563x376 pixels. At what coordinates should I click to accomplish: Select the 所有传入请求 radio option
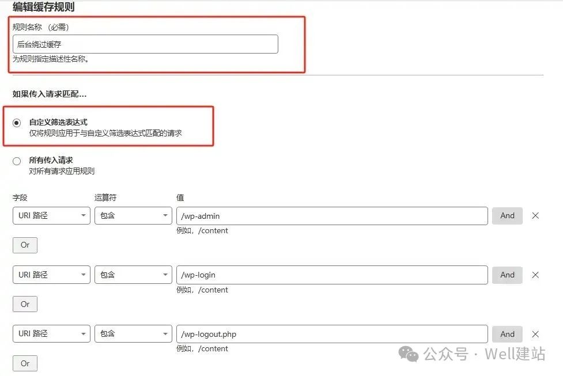(17, 161)
